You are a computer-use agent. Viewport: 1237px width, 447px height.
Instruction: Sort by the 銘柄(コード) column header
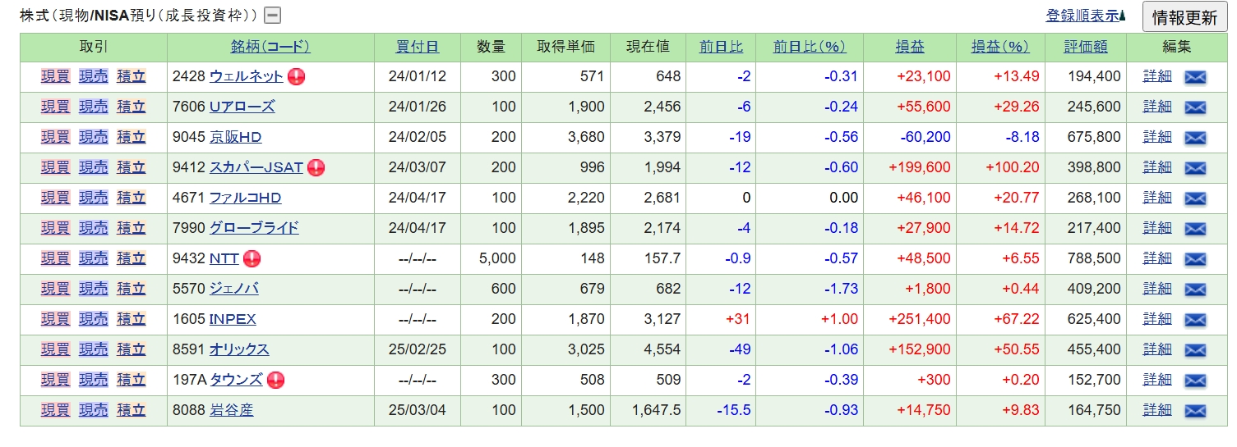(270, 47)
